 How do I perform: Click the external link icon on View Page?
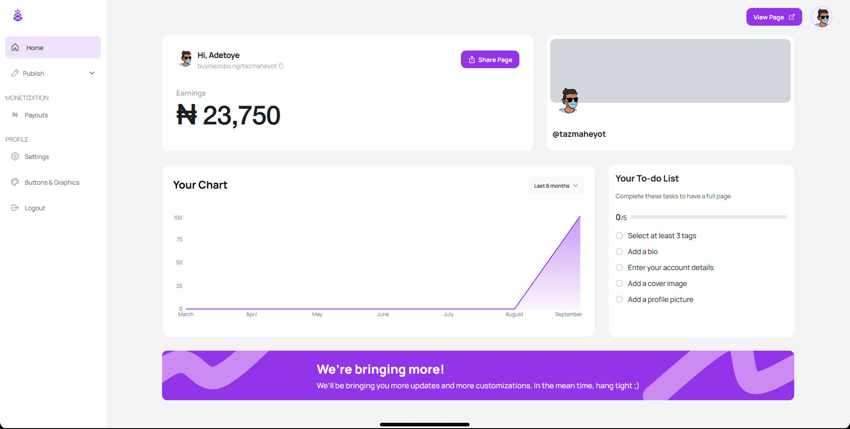pos(792,17)
